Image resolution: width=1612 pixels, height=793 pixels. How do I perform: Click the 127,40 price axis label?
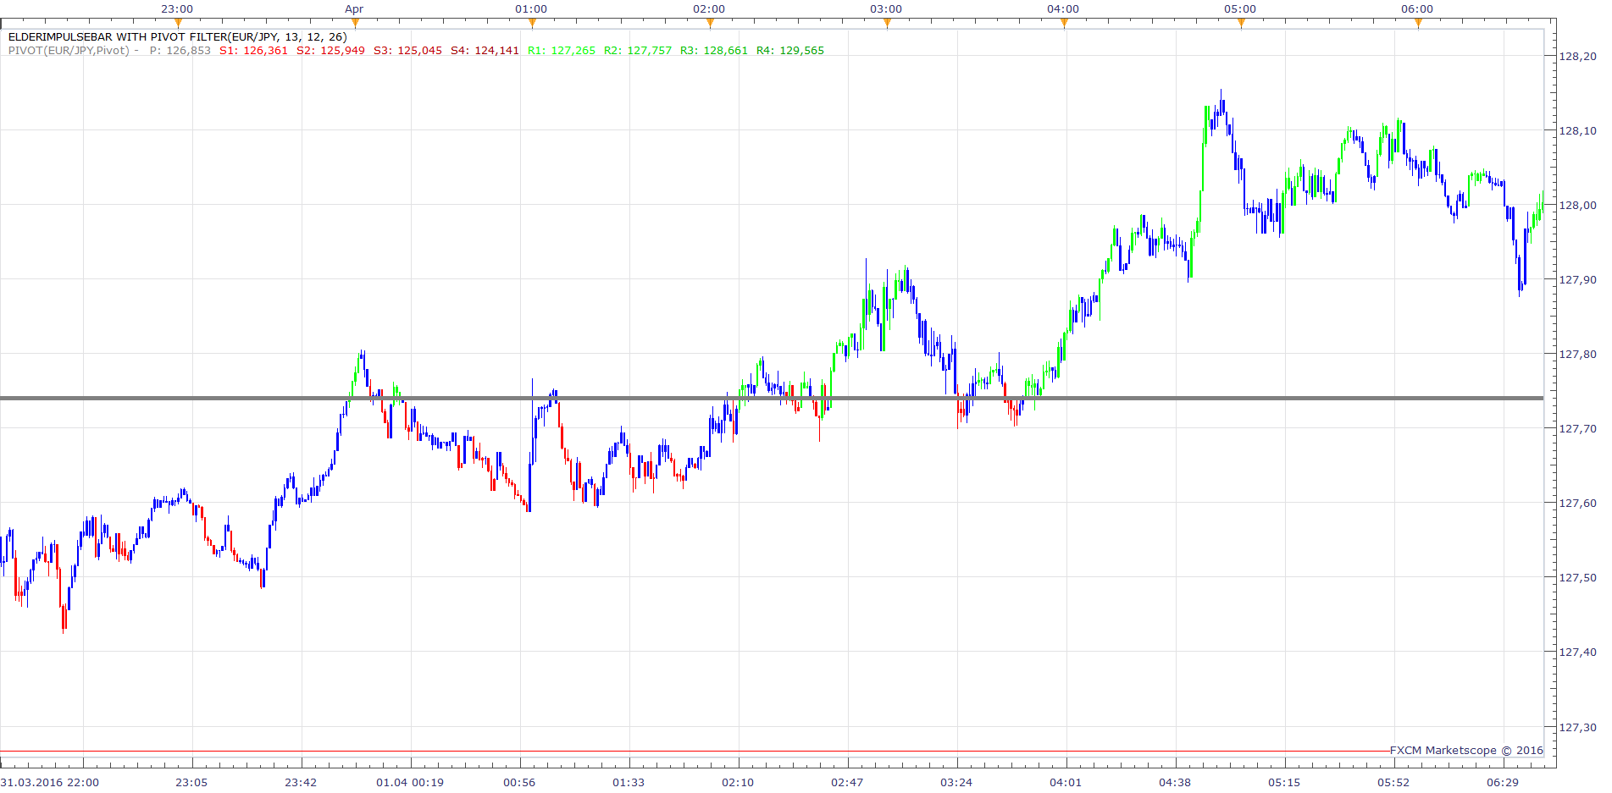tap(1578, 653)
